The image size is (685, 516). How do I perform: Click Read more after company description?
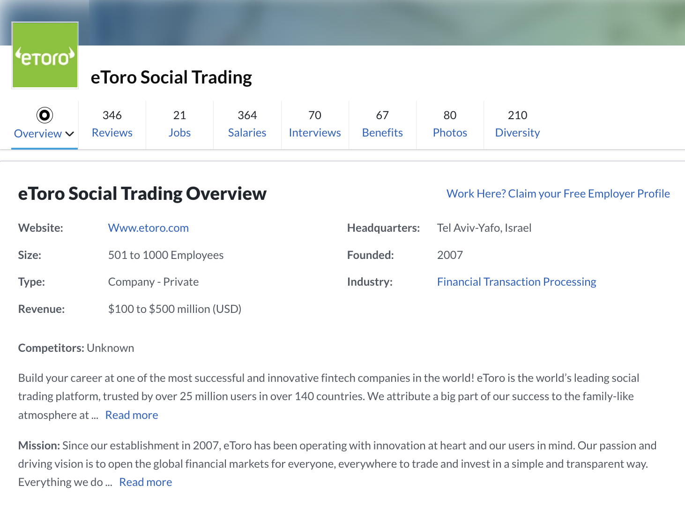pos(132,415)
